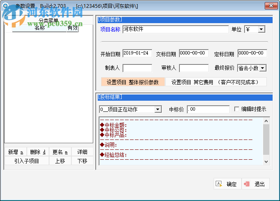
Task: Click the 上移 button
Action: pyautogui.click(x=60, y=161)
